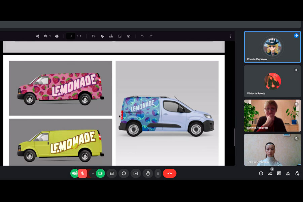Click the muted mic indicator on Тетяна Старанко tile

click(x=296, y=138)
